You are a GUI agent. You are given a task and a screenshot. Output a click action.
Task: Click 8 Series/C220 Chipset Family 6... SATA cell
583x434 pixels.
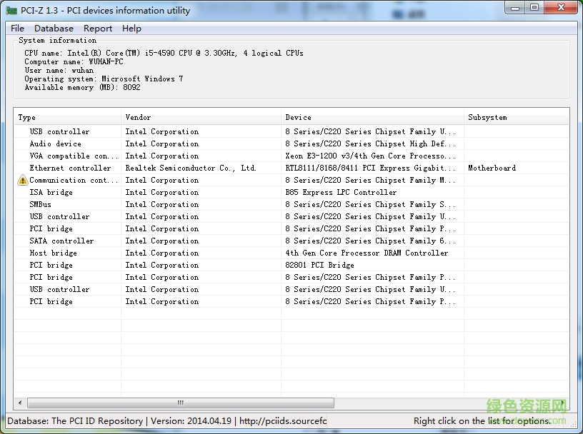pyautogui.click(x=370, y=241)
